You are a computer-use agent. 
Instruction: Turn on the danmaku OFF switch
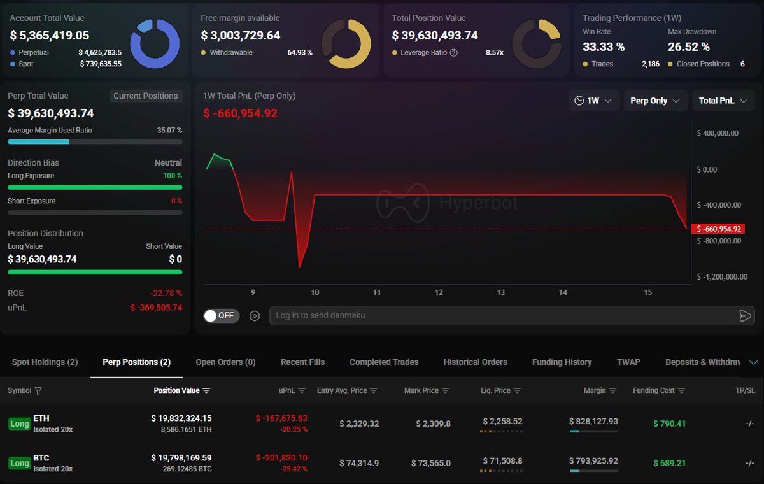pos(221,316)
